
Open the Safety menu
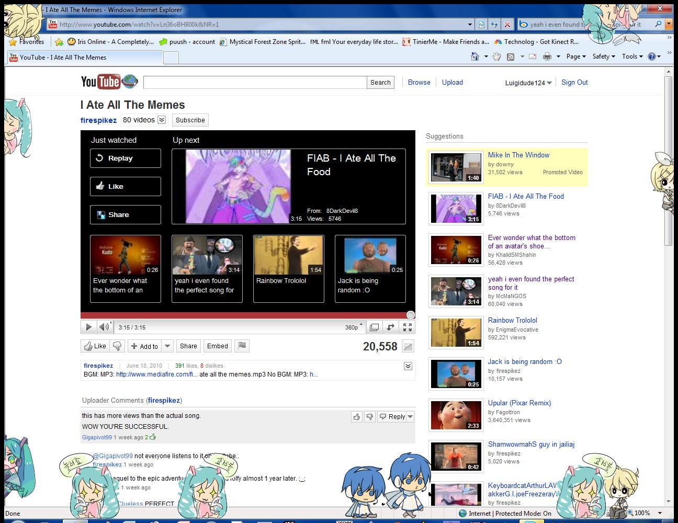pos(604,56)
